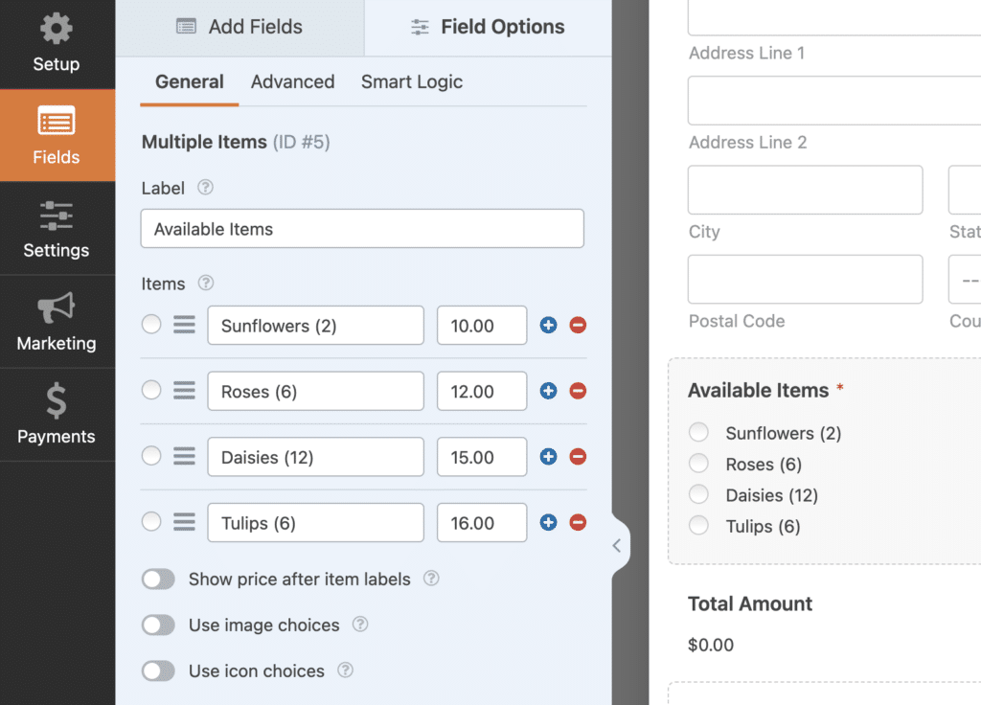Enable Show price after item labels

(x=158, y=579)
